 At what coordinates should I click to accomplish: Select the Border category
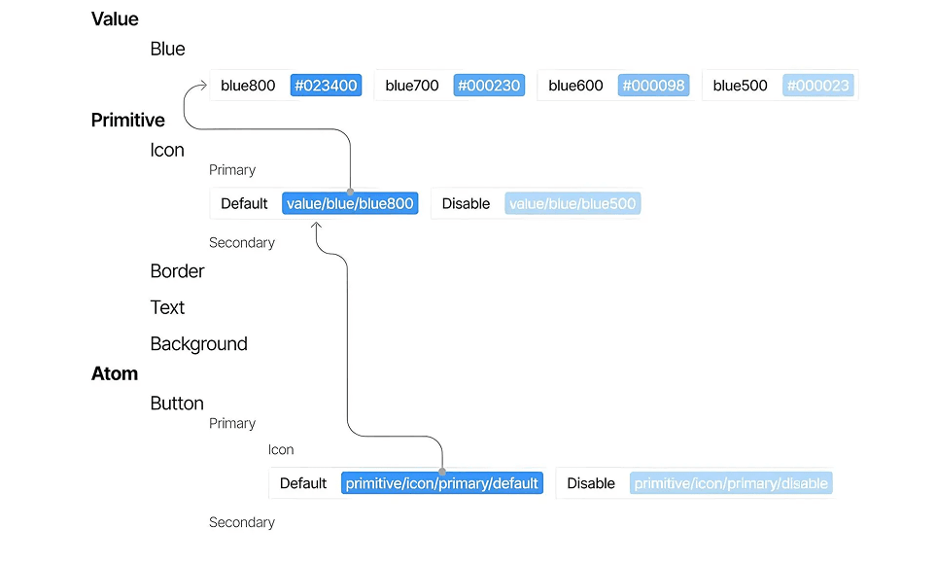(x=177, y=271)
